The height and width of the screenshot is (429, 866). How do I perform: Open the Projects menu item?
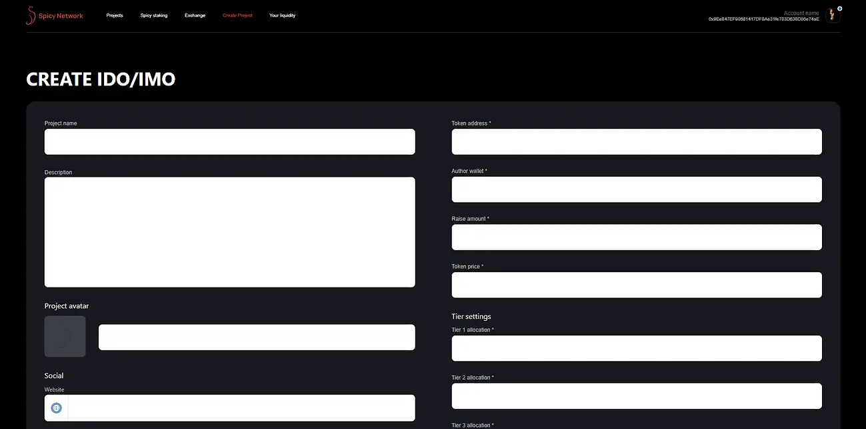click(115, 15)
